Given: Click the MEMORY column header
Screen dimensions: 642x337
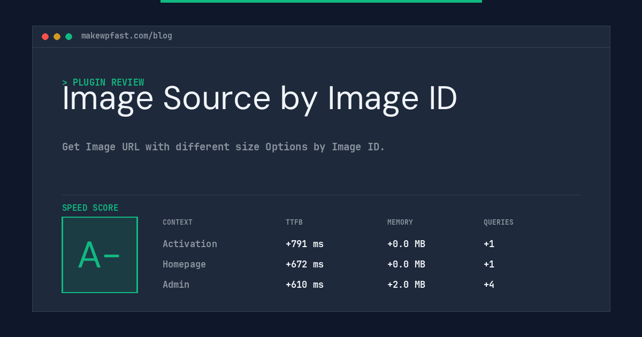Looking at the screenshot, I should (x=400, y=223).
